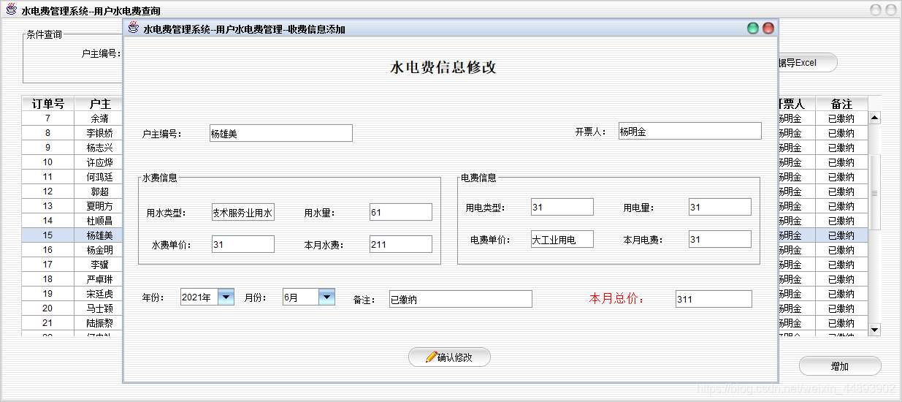Click the table scrollbar up arrow
This screenshot has width=902, height=402.
(875, 118)
